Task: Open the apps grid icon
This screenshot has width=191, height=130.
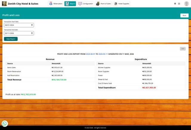Action: (179, 4)
